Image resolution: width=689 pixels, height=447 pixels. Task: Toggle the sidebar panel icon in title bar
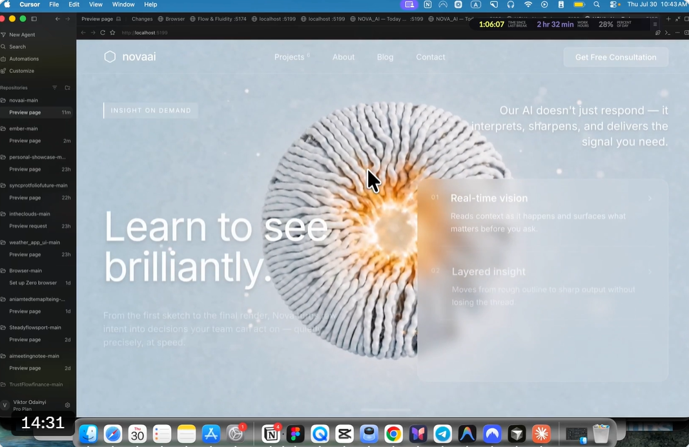click(34, 19)
